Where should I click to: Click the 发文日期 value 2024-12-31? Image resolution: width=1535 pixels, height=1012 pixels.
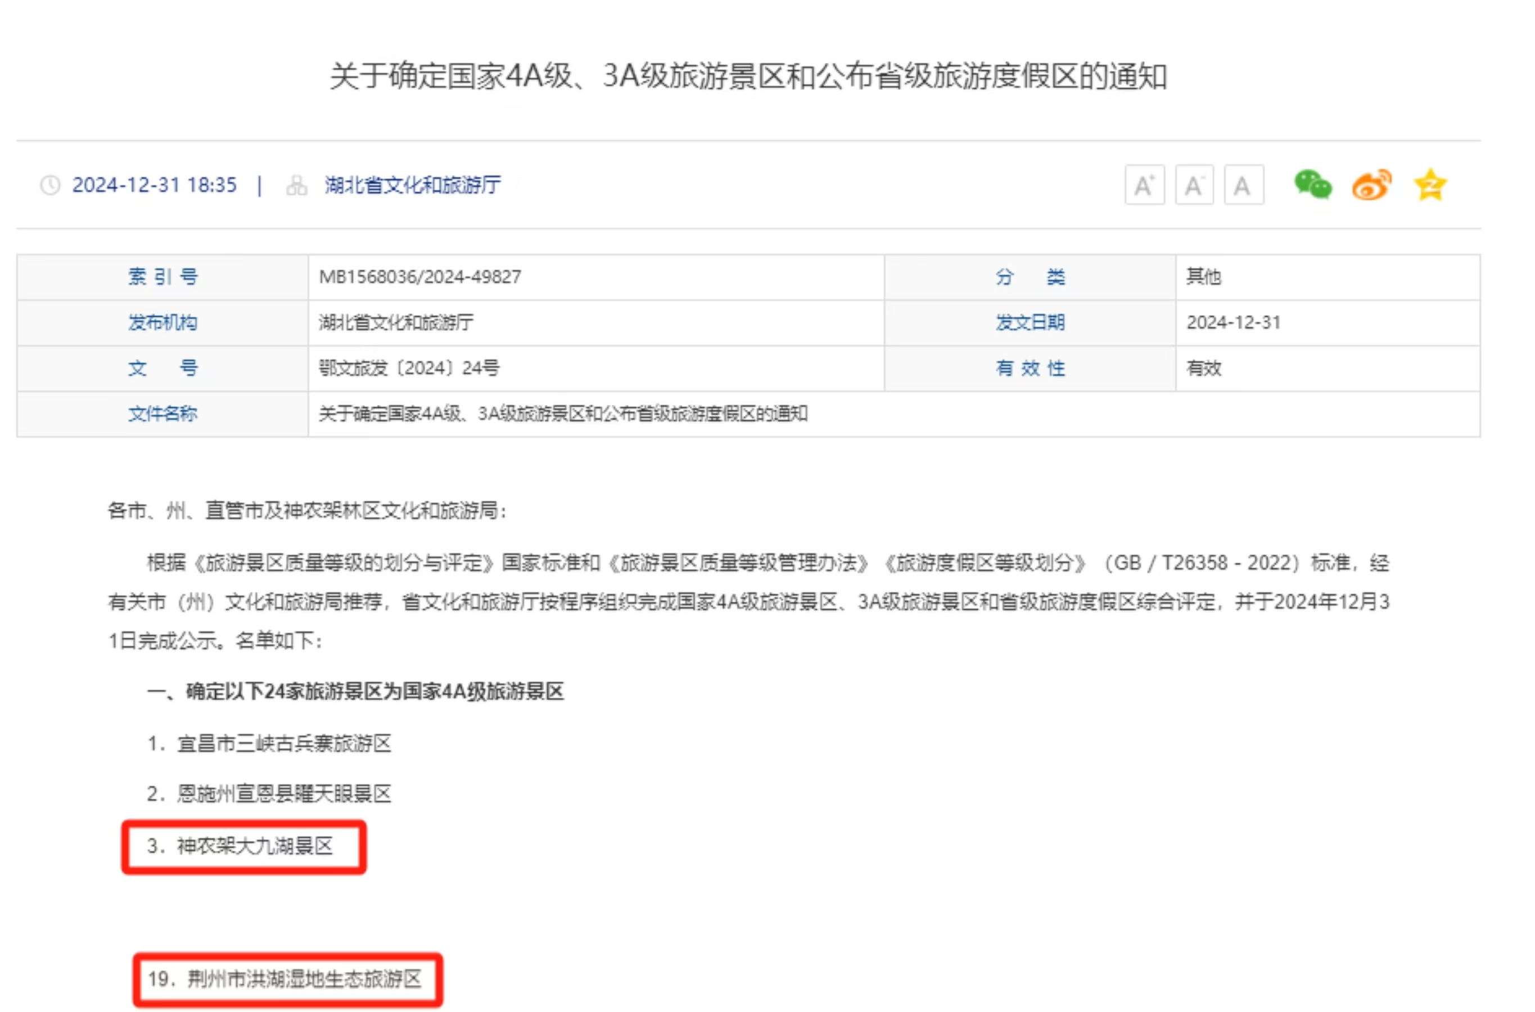tap(1232, 322)
